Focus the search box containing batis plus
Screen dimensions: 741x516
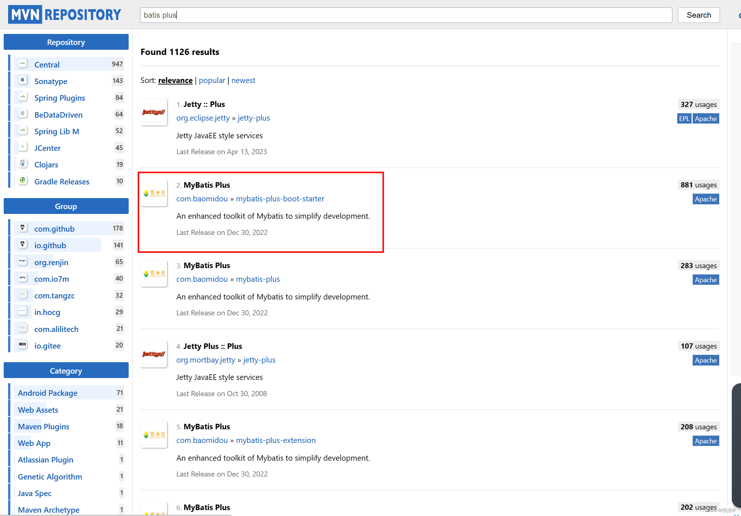point(406,15)
